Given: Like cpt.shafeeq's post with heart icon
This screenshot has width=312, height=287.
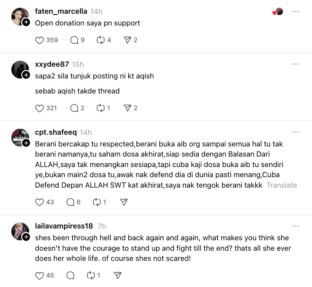Looking at the screenshot, I should click(x=39, y=202).
